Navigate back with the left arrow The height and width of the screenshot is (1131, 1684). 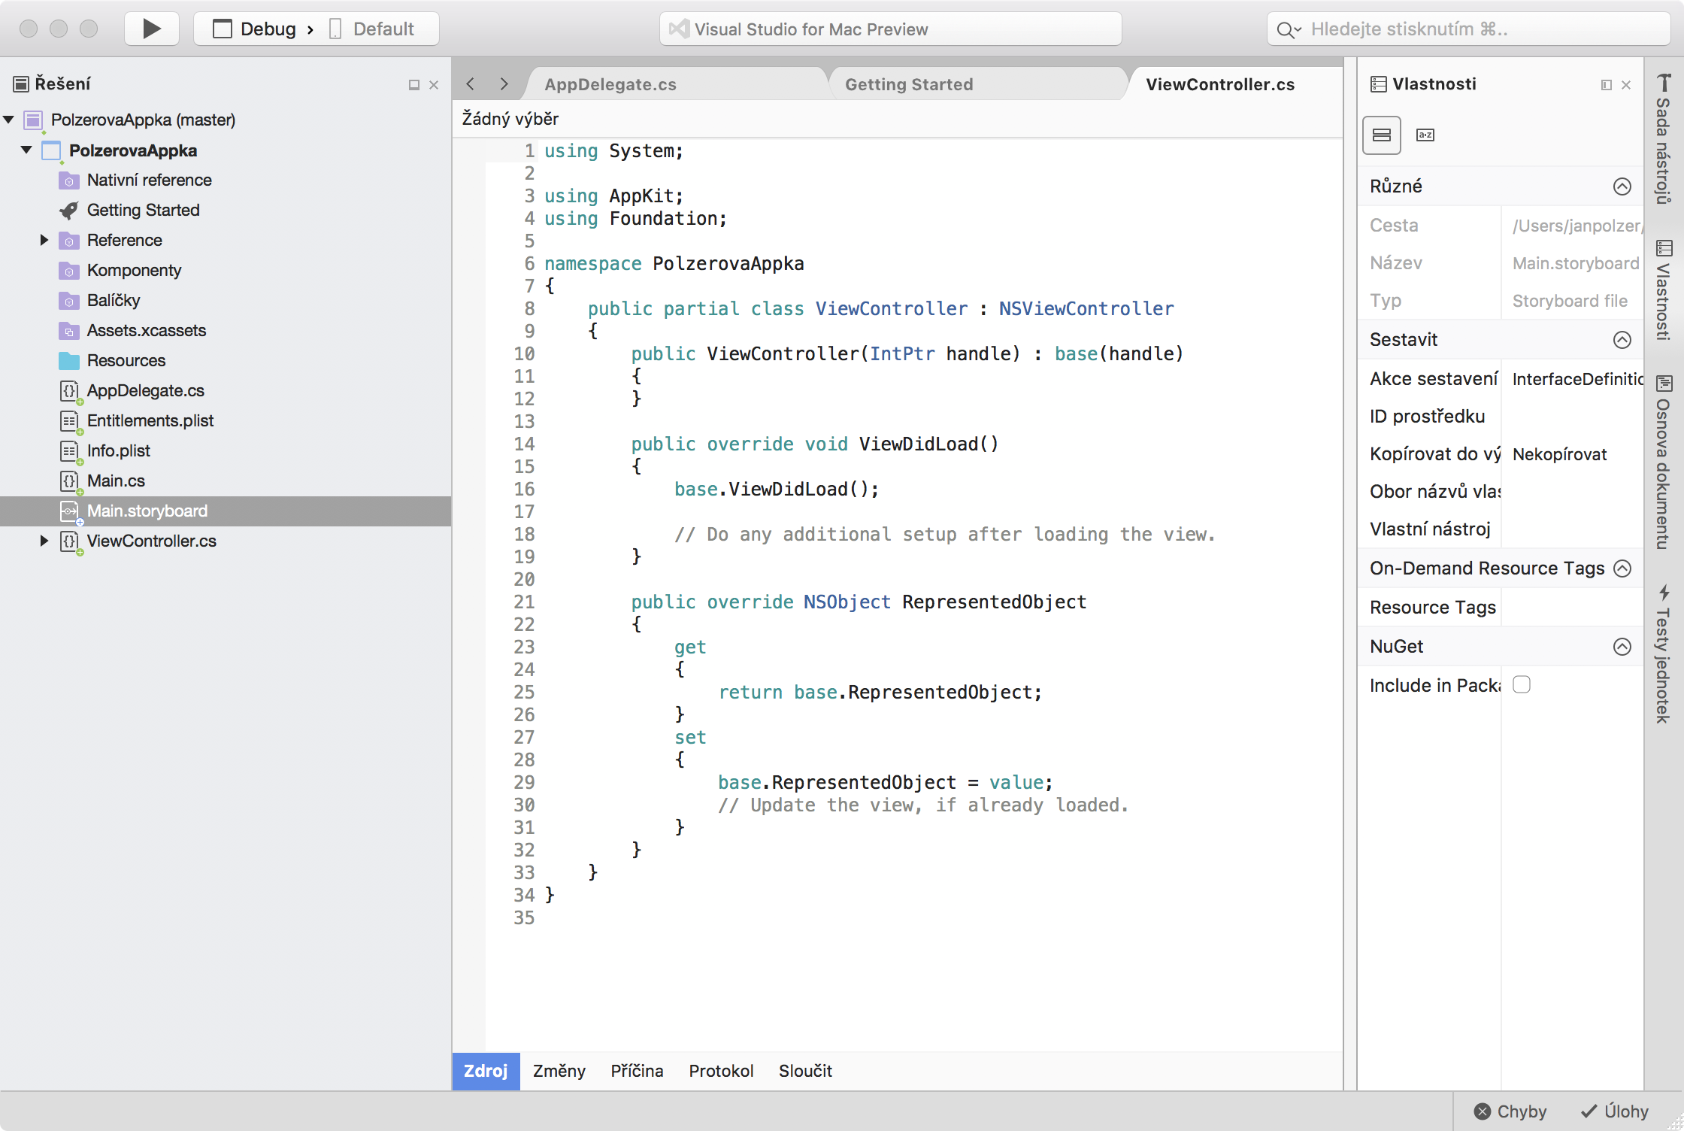[471, 83]
